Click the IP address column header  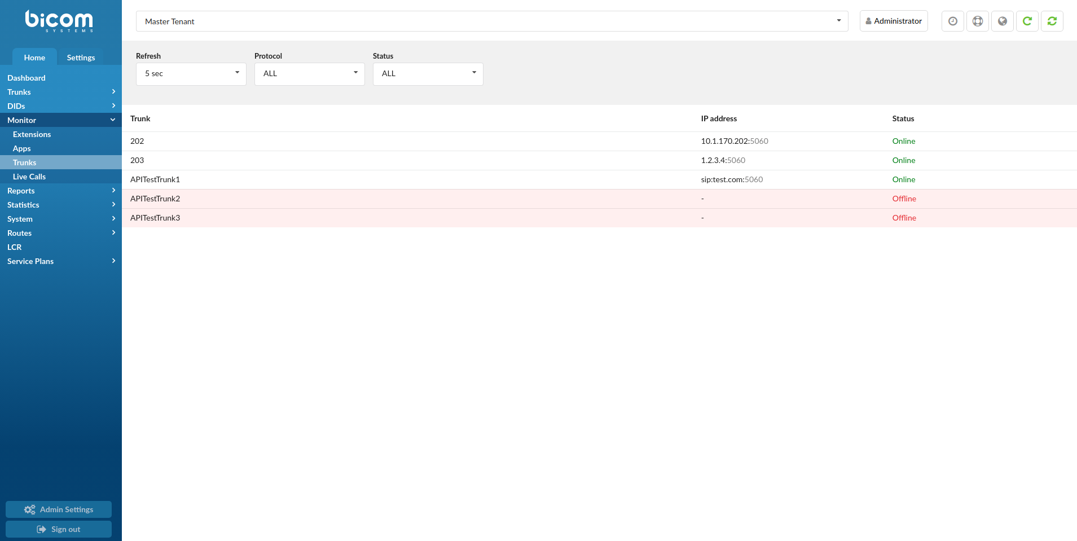tap(719, 118)
